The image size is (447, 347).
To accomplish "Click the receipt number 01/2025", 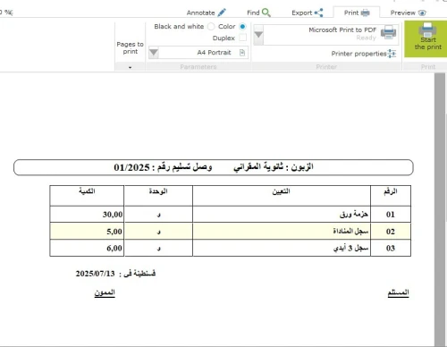I will pyautogui.click(x=131, y=167).
